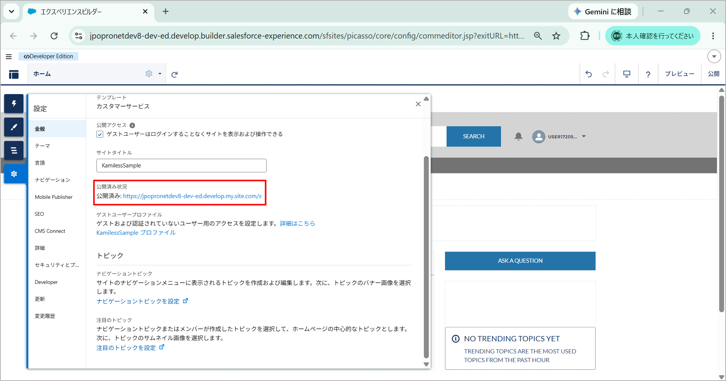Expand the top-right circular dropdown arrow
Viewport: 726px width, 381px height.
click(x=714, y=56)
